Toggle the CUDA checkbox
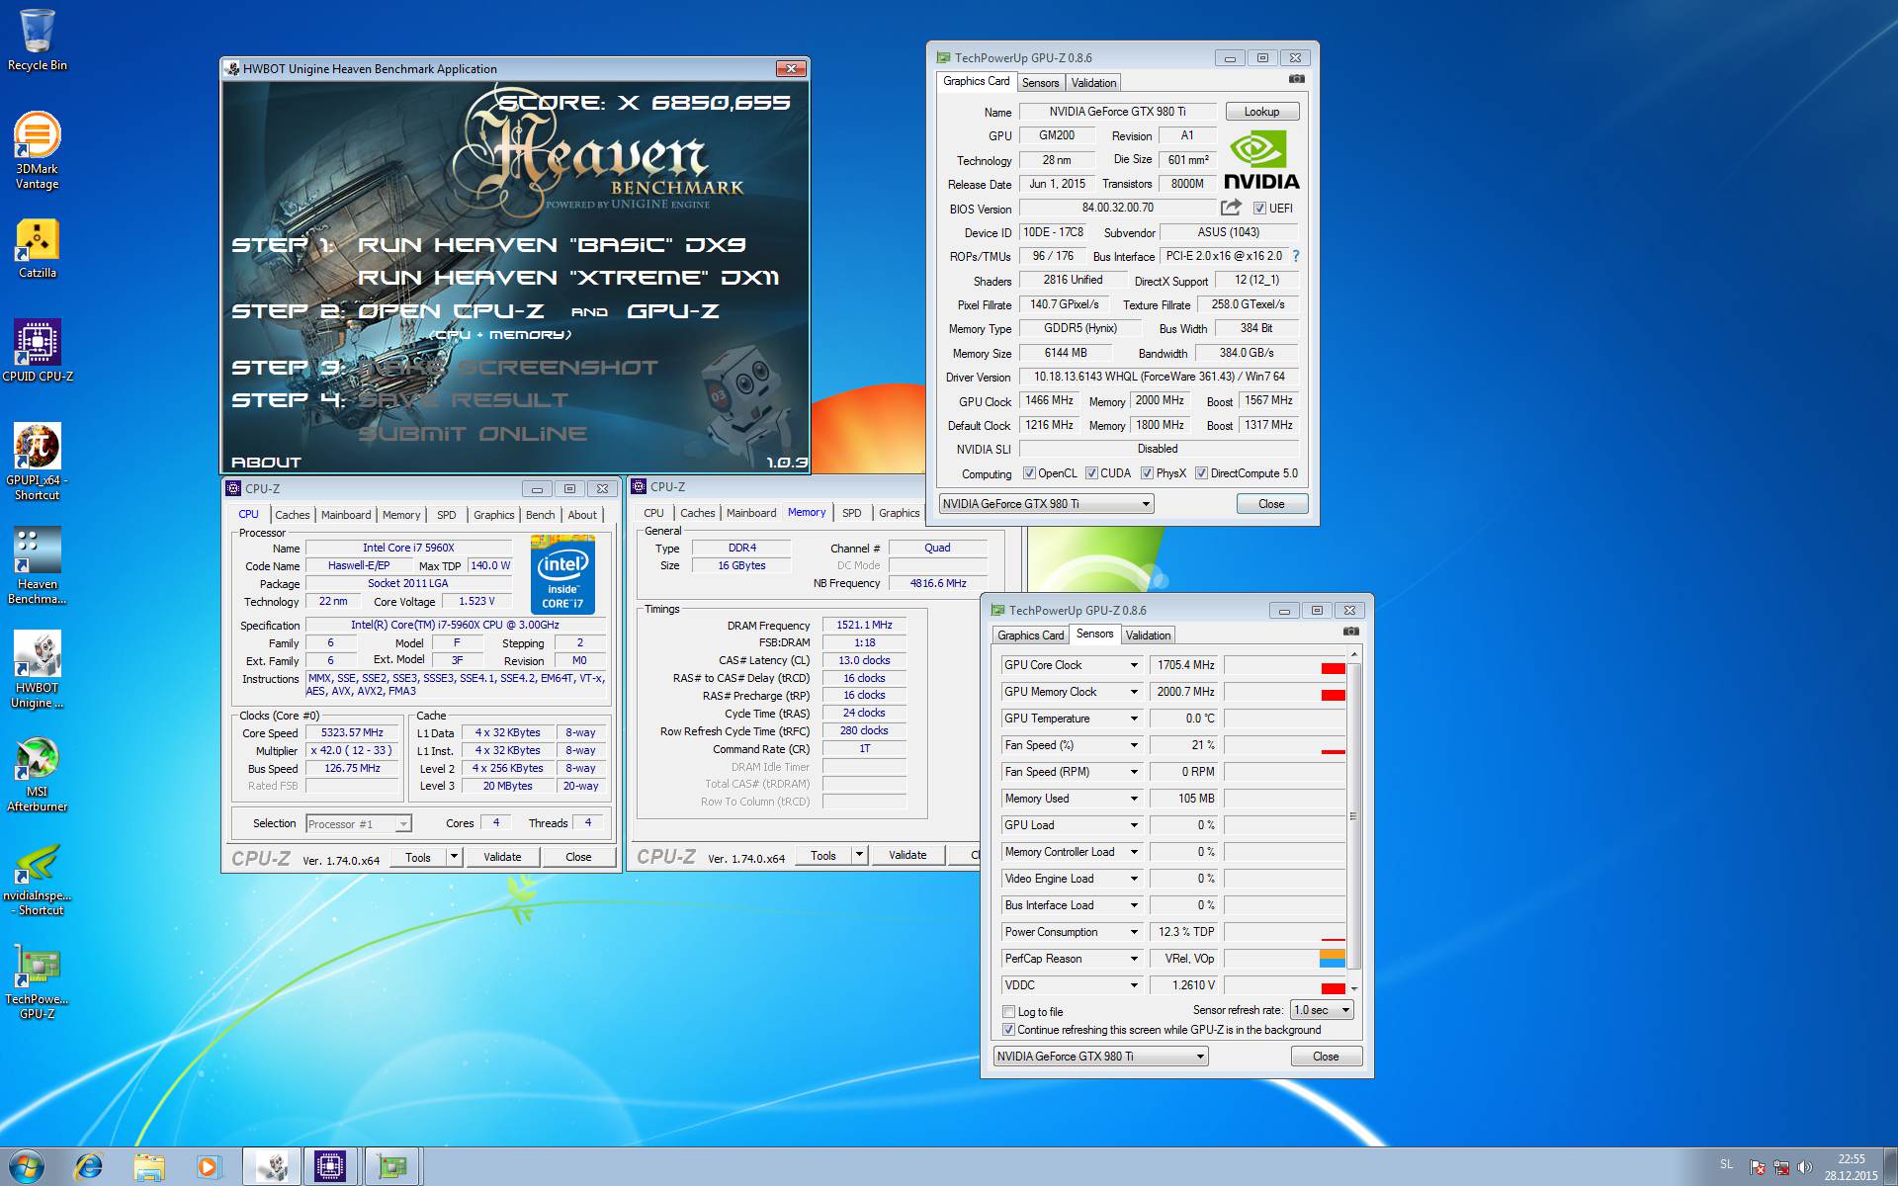1898x1186 pixels. pos(1091,473)
